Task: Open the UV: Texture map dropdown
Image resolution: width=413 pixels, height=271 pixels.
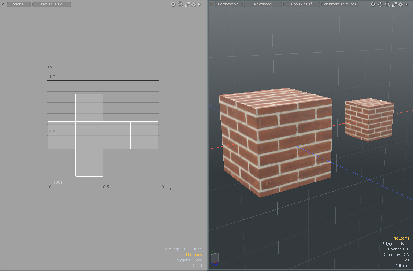Action: pos(52,4)
